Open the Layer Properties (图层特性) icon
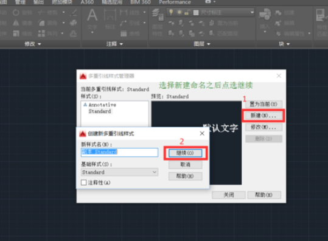The width and height of the screenshot is (328, 241). (x=157, y=15)
